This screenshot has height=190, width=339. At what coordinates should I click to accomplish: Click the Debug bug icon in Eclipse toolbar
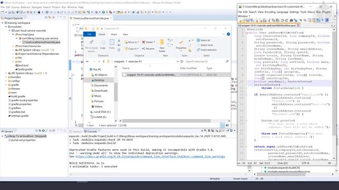[96, 12]
